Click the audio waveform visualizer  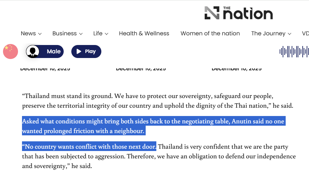[x=294, y=51]
